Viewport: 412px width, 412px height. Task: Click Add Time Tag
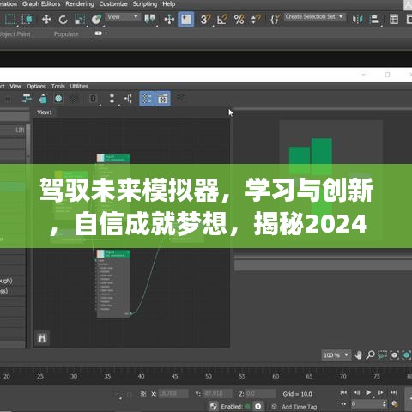299,407
